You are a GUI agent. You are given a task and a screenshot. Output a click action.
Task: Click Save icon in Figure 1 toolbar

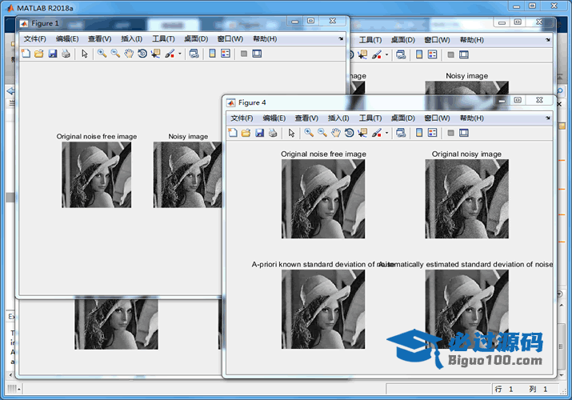pos(52,54)
